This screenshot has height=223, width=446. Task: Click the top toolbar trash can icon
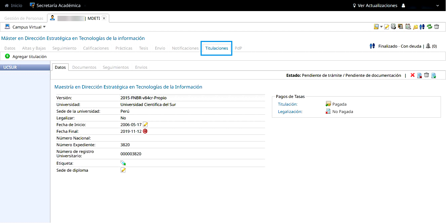pos(437,27)
